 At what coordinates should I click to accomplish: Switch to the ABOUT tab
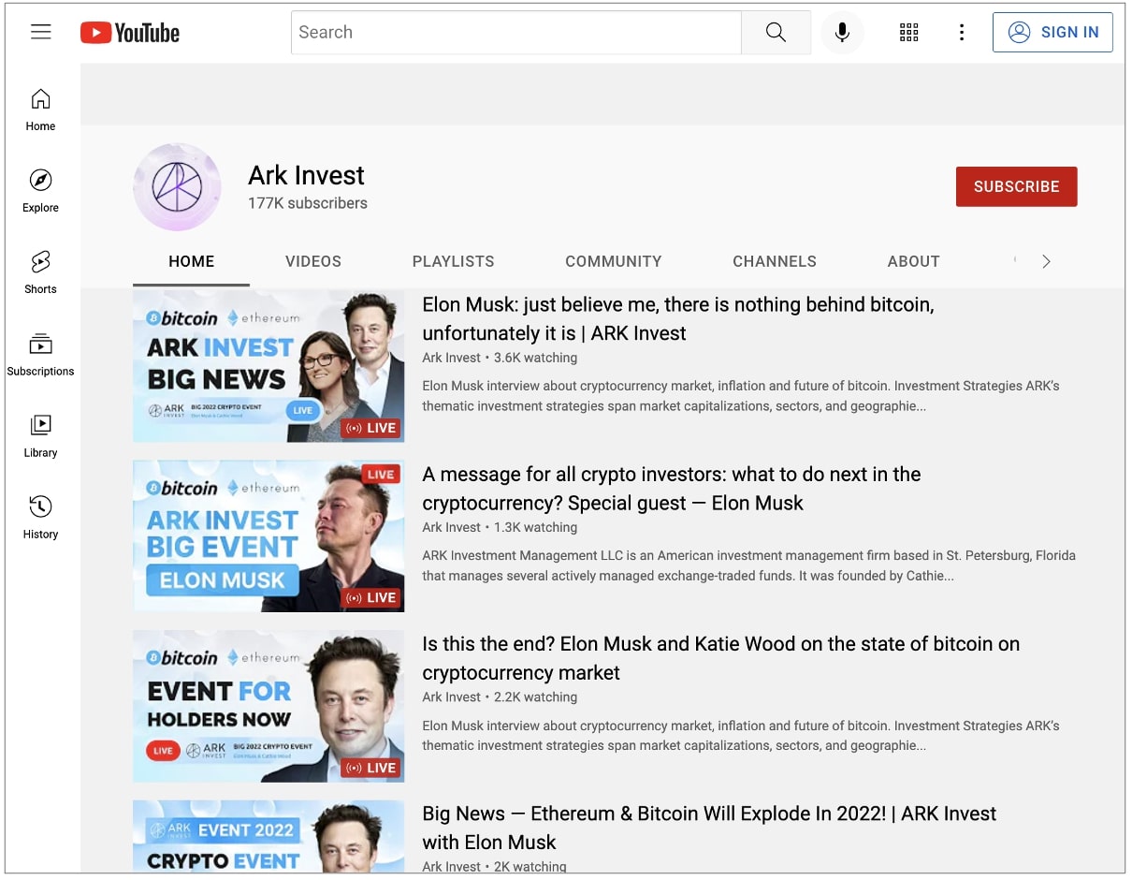(x=914, y=262)
